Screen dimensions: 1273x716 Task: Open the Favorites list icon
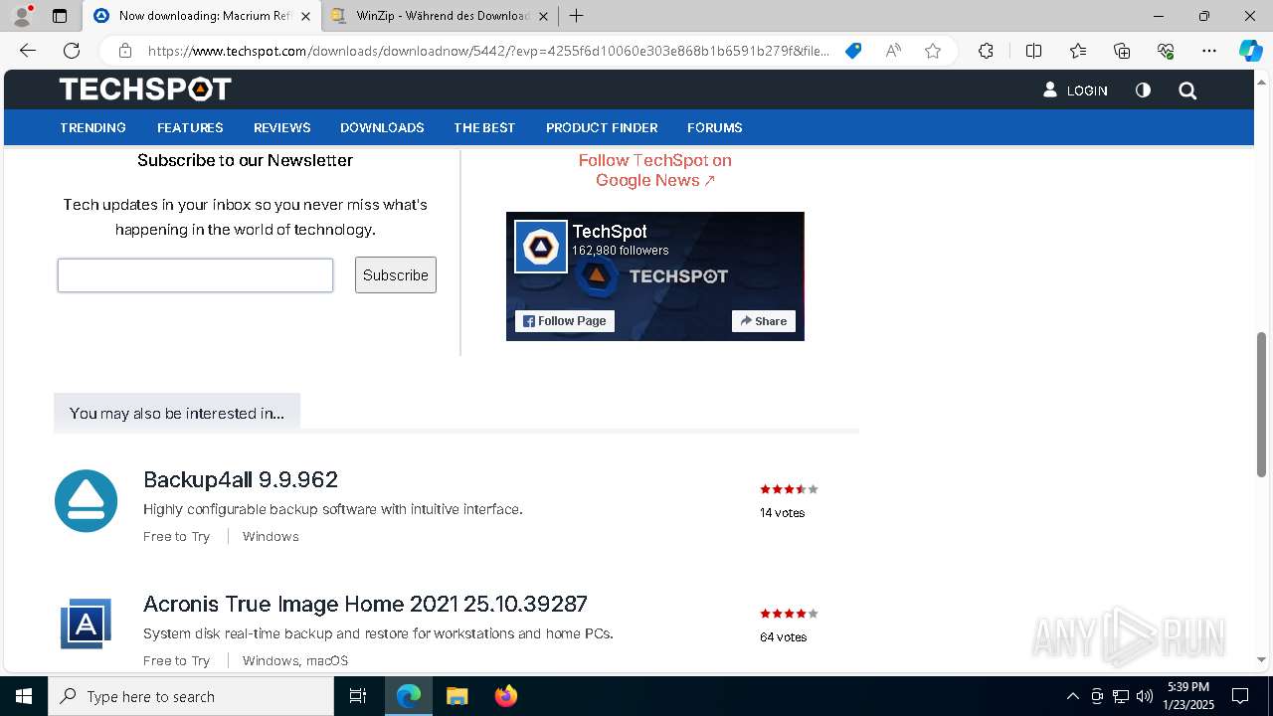pyautogui.click(x=1078, y=51)
